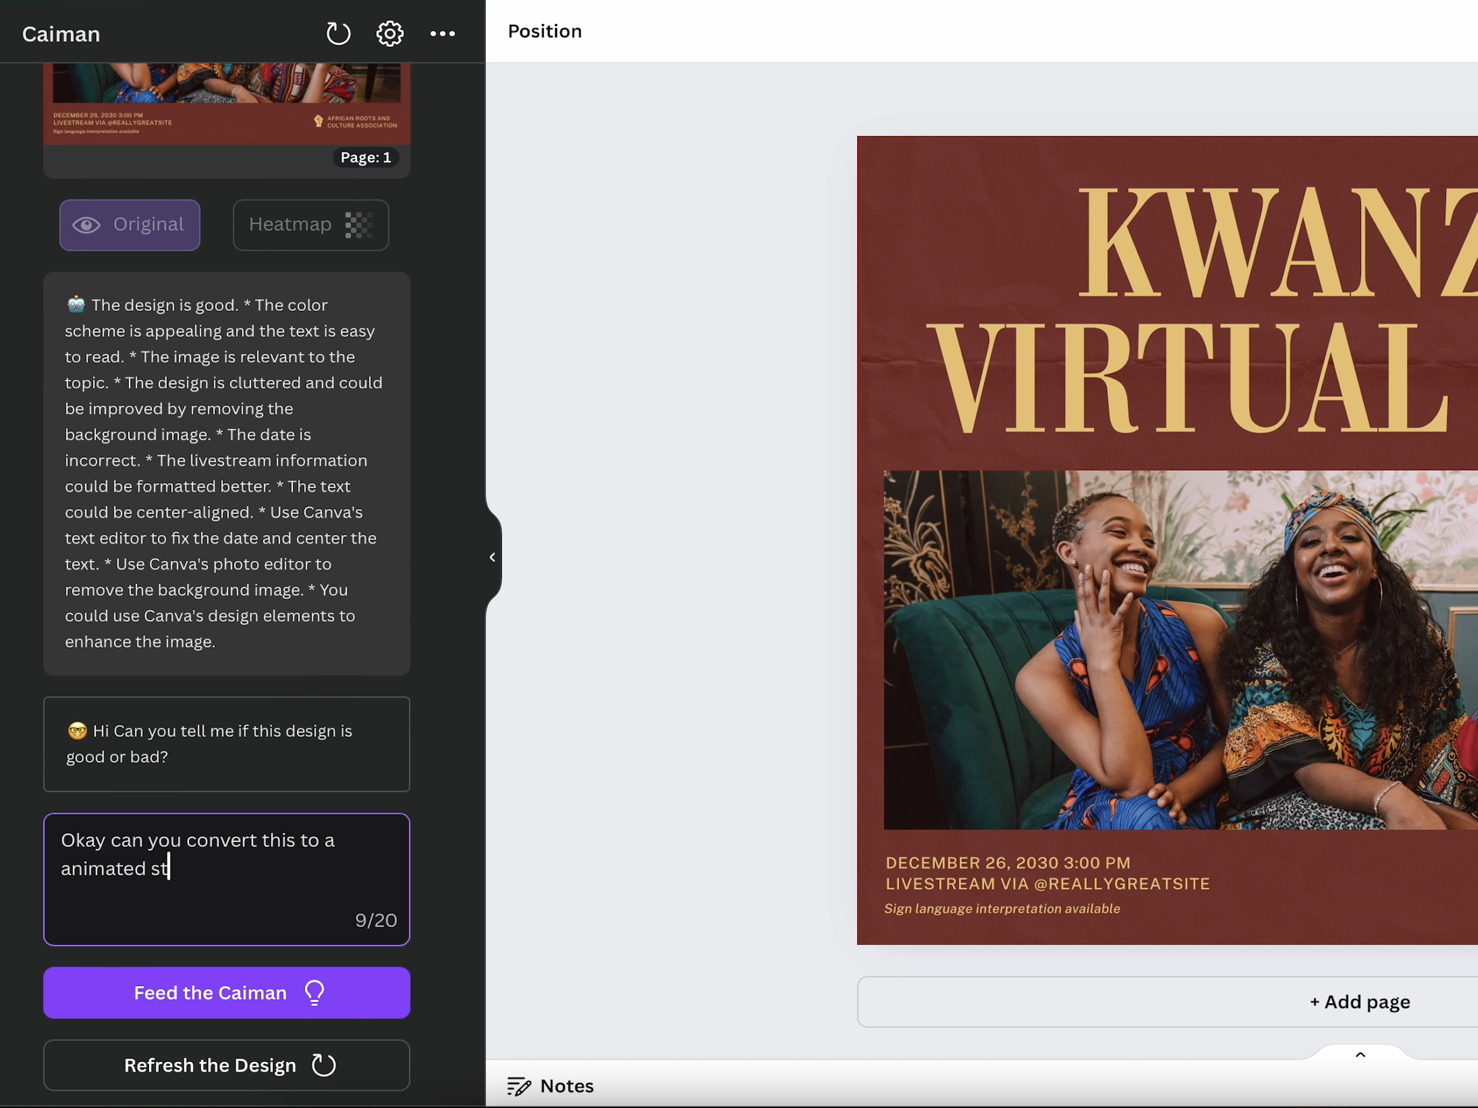This screenshot has width=1478, height=1108.
Task: Click the Notes pencil icon
Action: coord(519,1086)
